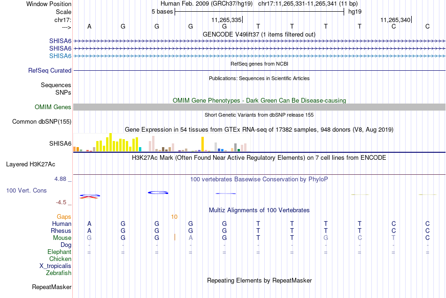Click the chr17: base position label
Screen dimensions: 446x298
point(62,20)
